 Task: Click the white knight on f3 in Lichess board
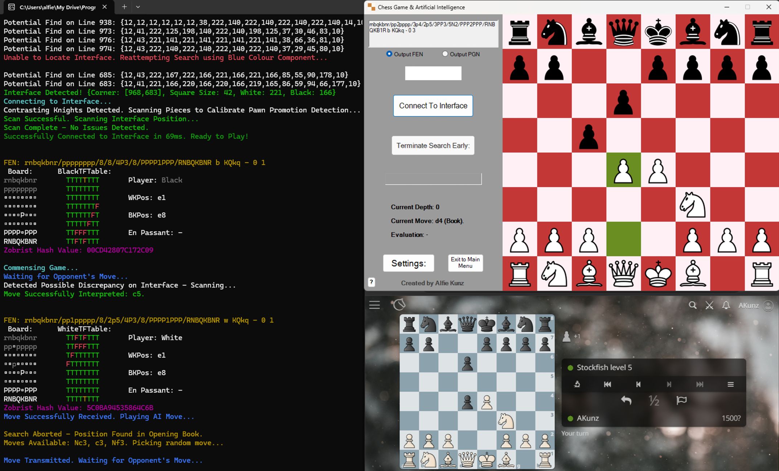click(x=506, y=421)
